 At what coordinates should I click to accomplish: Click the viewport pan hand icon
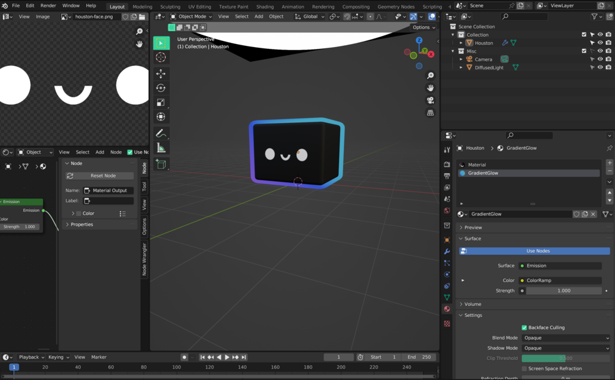(x=430, y=88)
